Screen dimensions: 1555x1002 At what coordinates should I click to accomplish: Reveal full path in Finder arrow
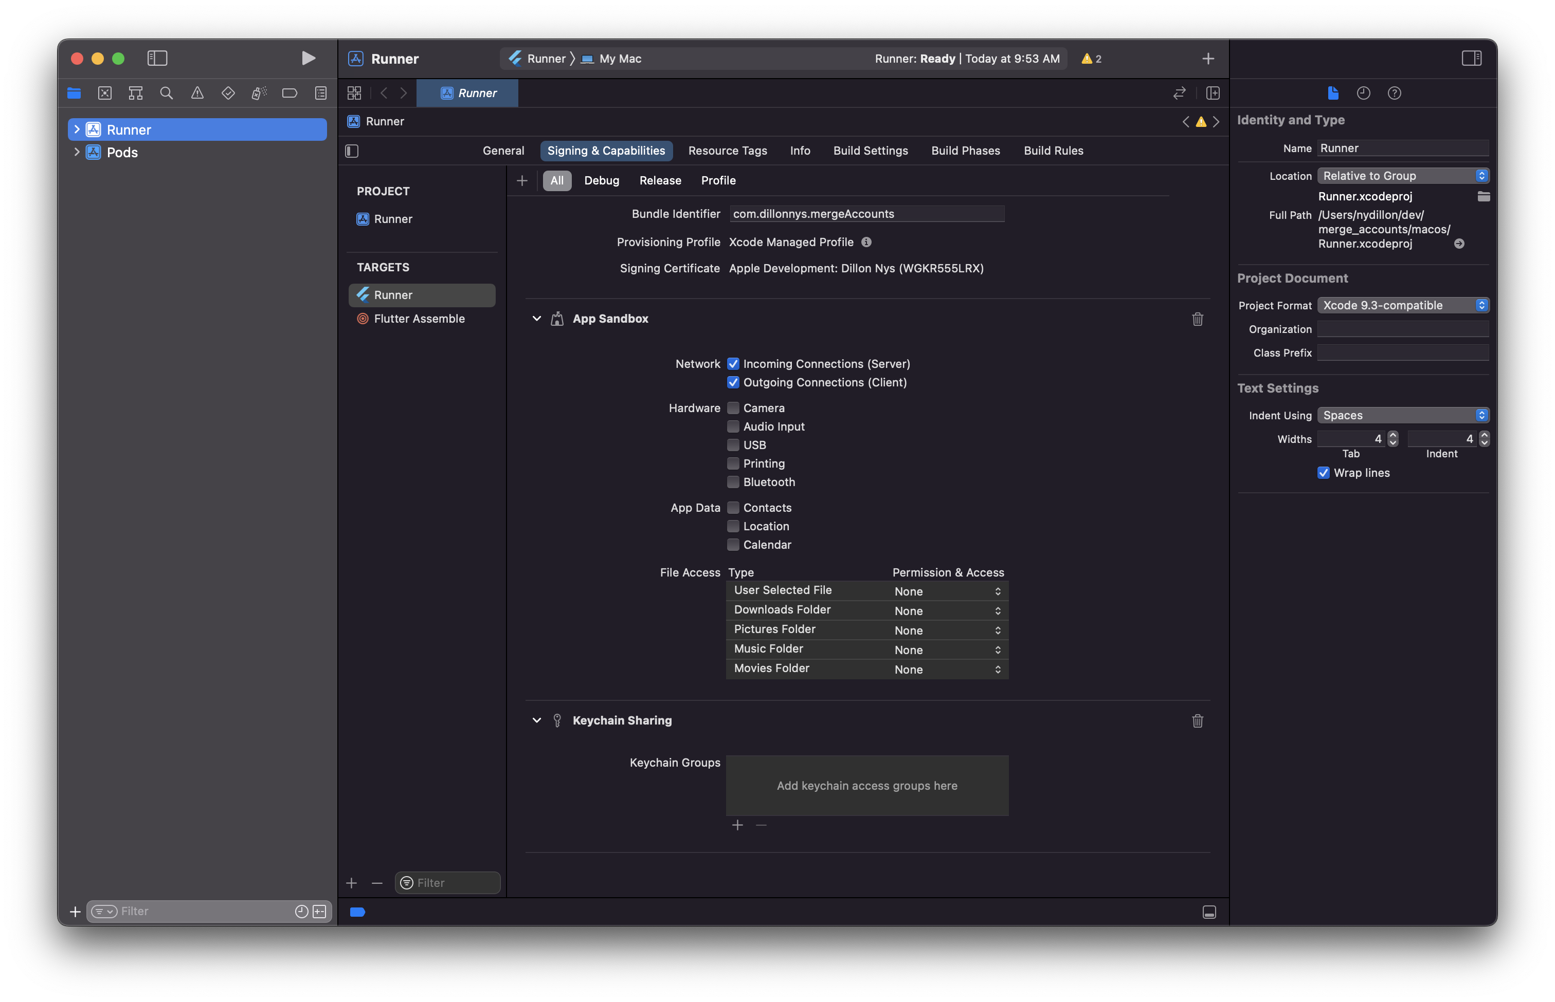click(1459, 244)
